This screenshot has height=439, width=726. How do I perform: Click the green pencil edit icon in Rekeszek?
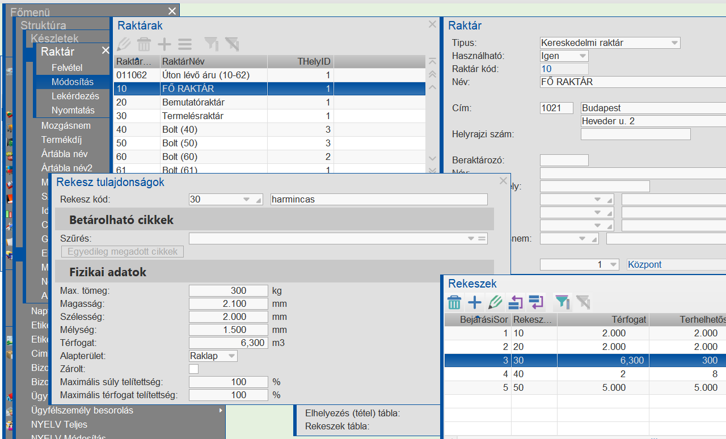tap(495, 302)
